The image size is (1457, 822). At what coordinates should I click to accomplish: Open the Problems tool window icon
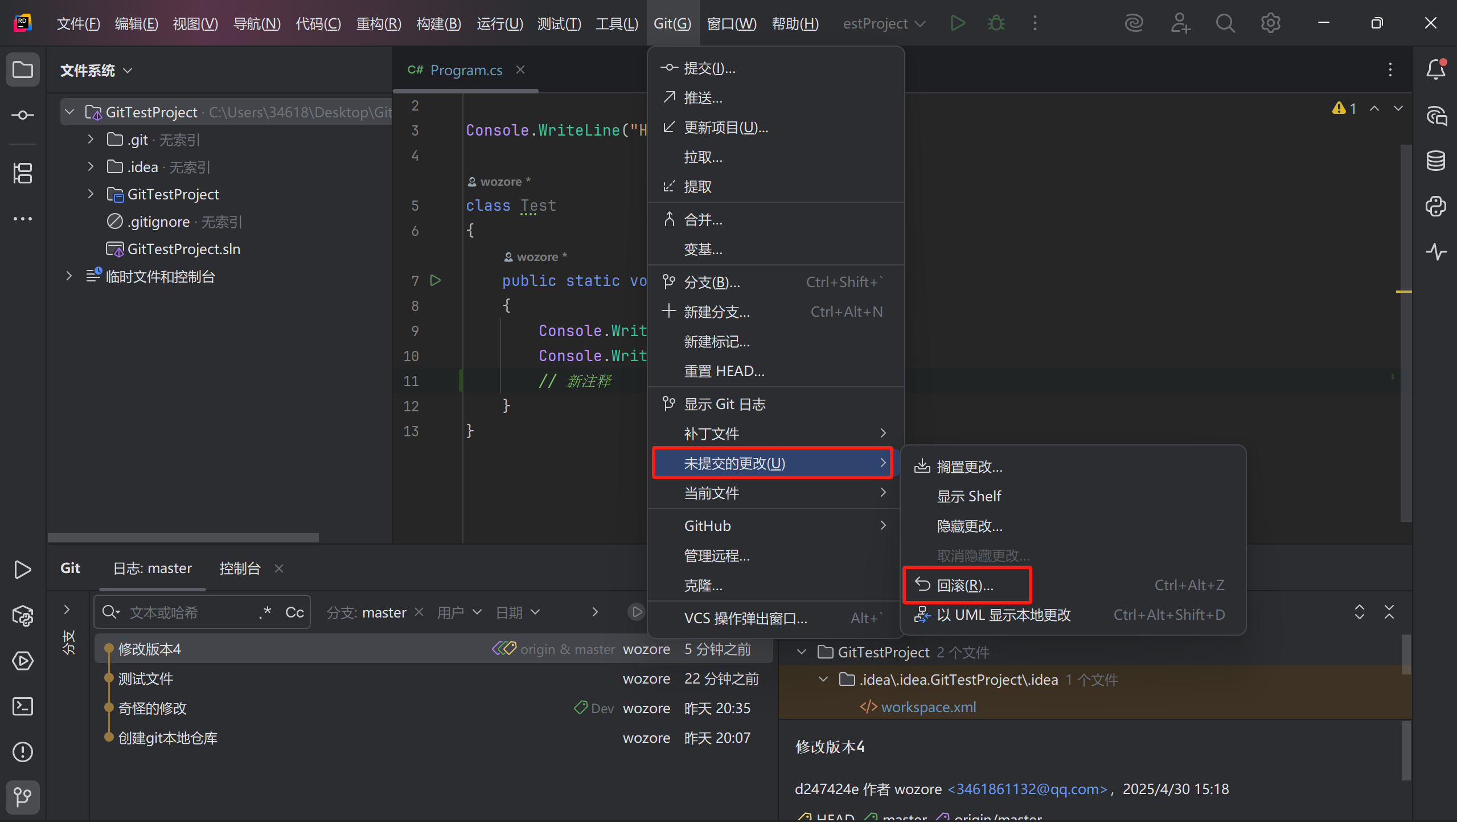23,752
